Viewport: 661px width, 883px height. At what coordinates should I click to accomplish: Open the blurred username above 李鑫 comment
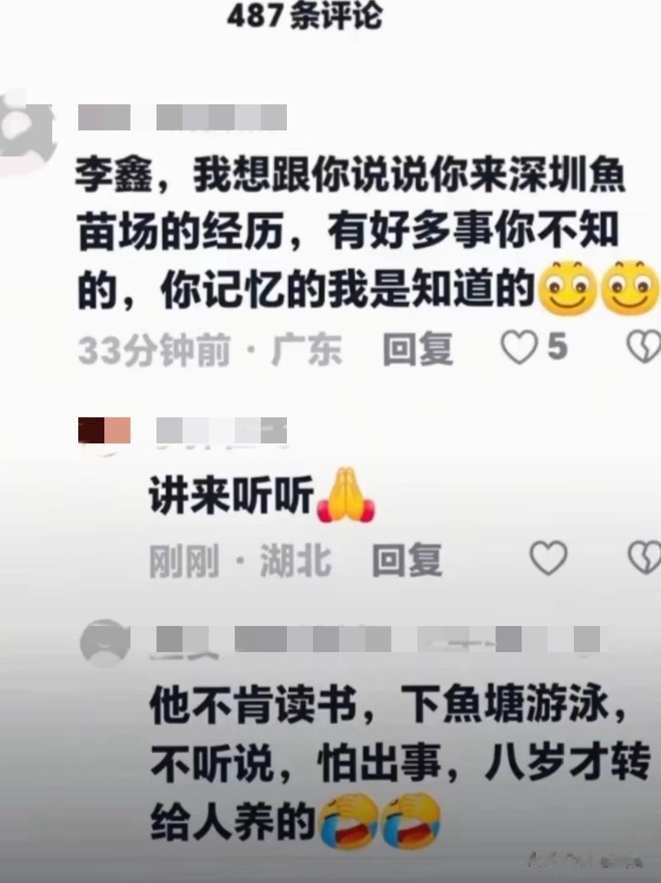[x=182, y=118]
